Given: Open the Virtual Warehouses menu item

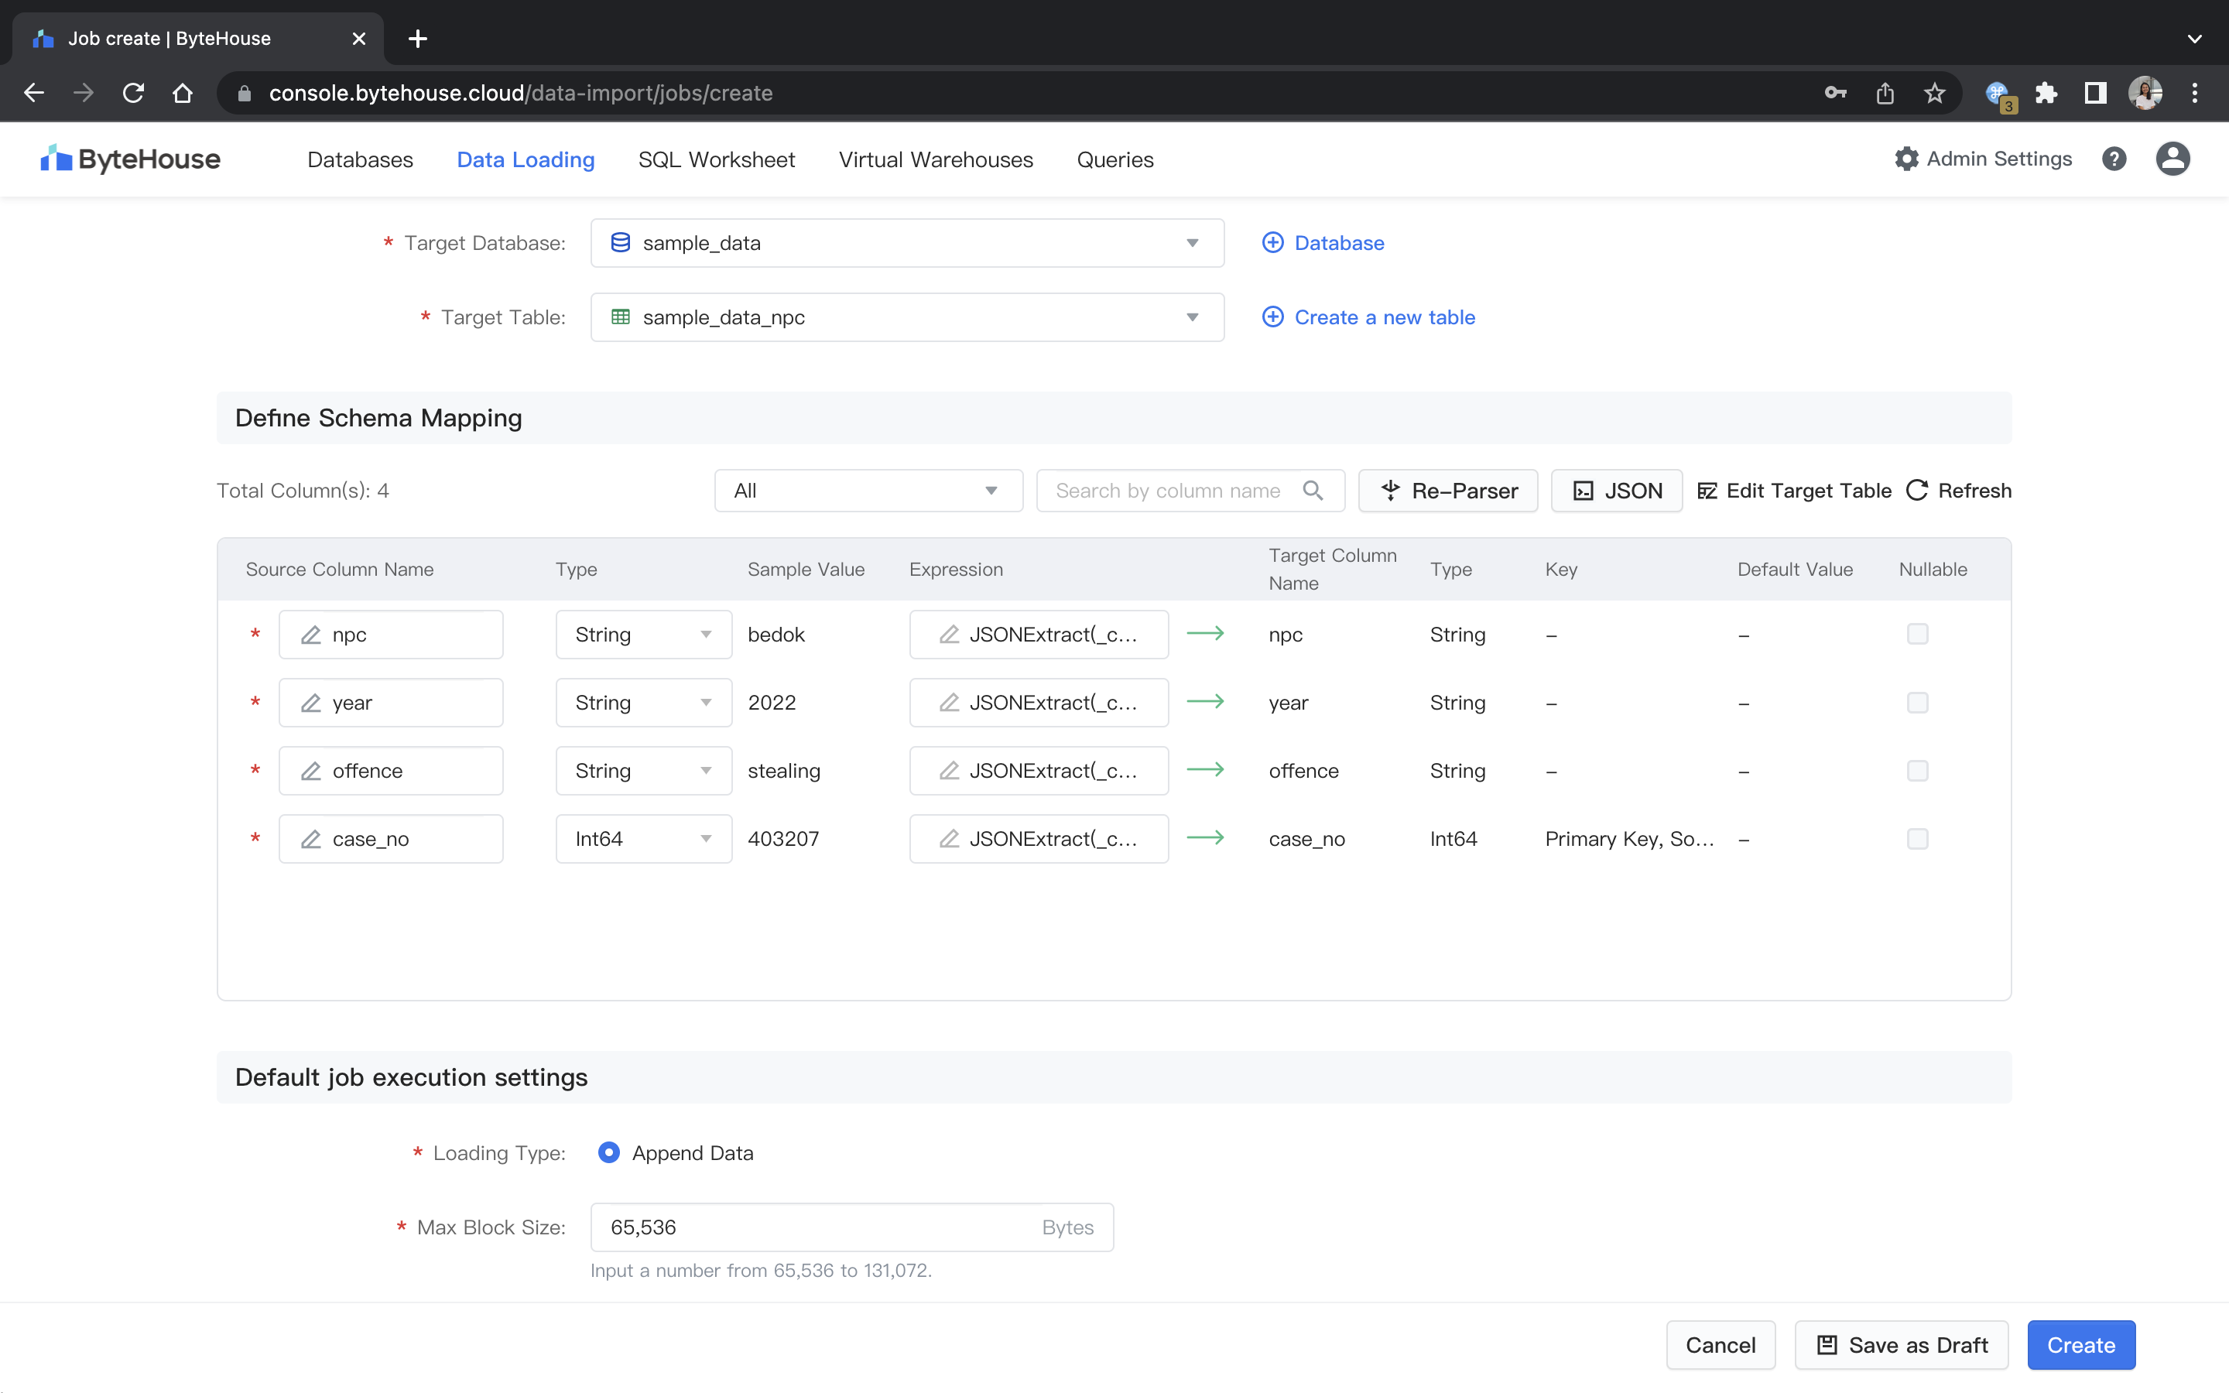Looking at the screenshot, I should pos(935,159).
